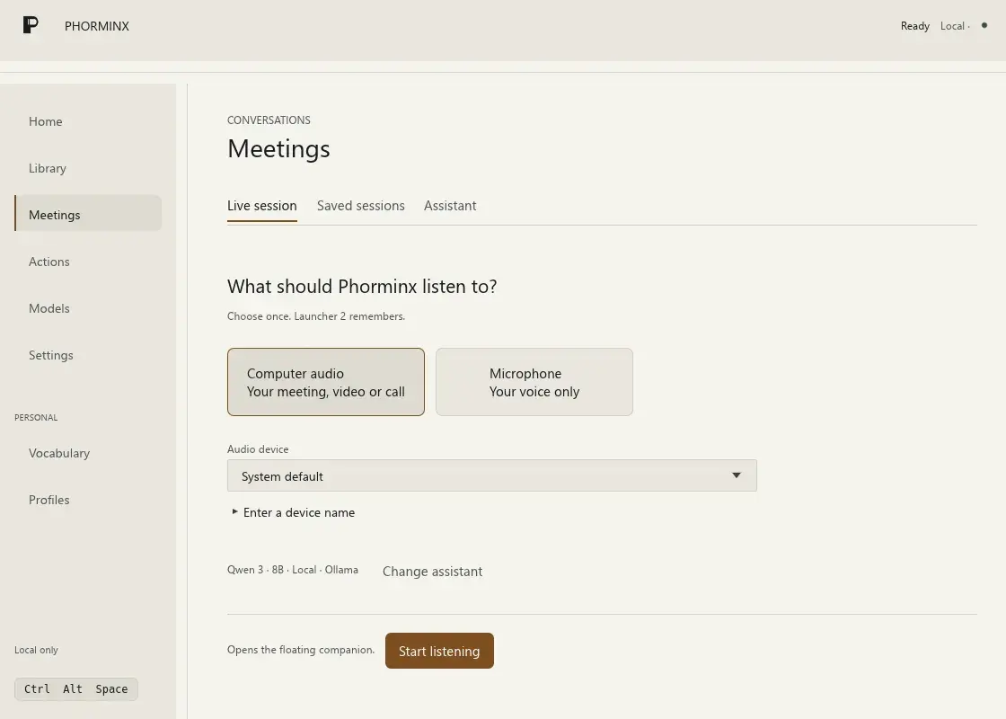Click the Ctrl Alt Space shortcut badge
The image size is (1006, 719).
pyautogui.click(x=76, y=688)
